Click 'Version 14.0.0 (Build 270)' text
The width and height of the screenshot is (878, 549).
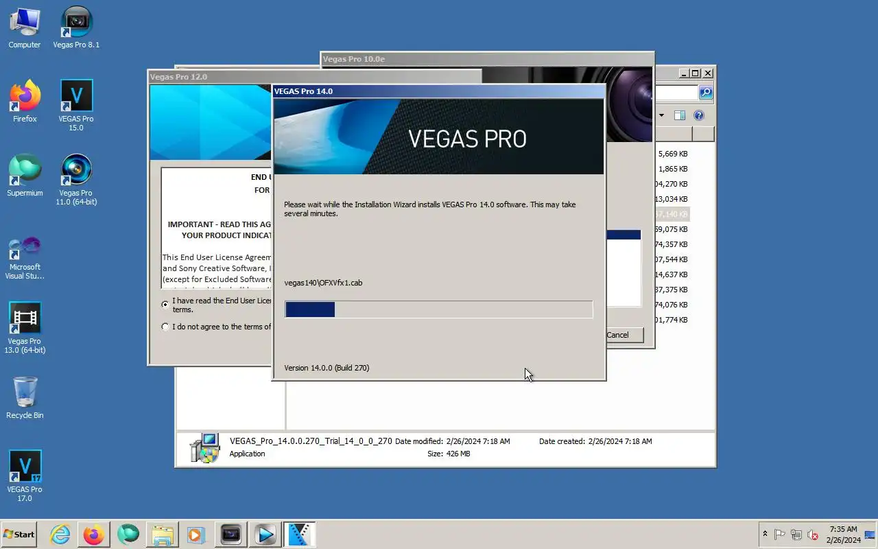(x=327, y=368)
